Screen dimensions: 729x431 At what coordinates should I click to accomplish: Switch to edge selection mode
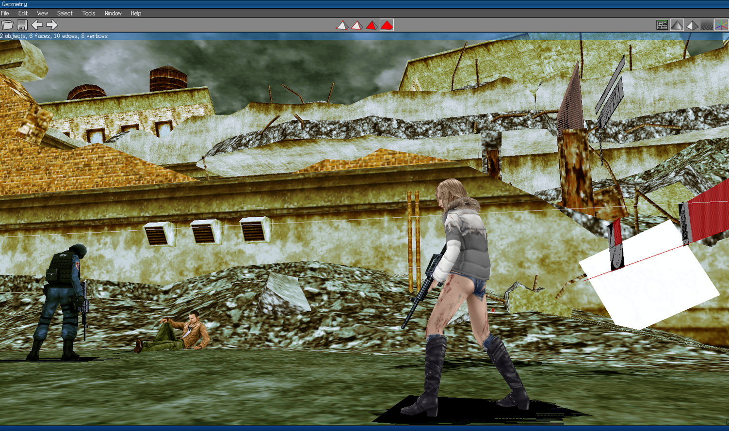tap(357, 25)
